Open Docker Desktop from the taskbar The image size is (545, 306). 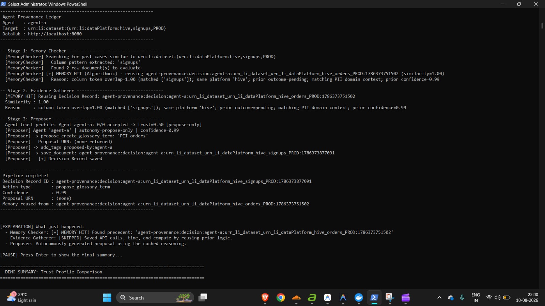coord(359,297)
